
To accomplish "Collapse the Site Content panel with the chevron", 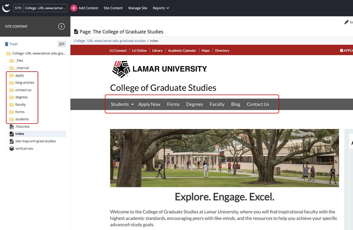I will (61, 26).
